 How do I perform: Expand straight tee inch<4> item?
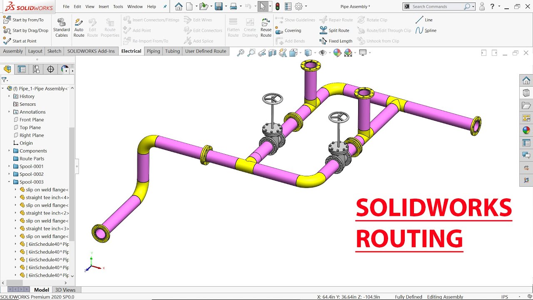[15, 197]
